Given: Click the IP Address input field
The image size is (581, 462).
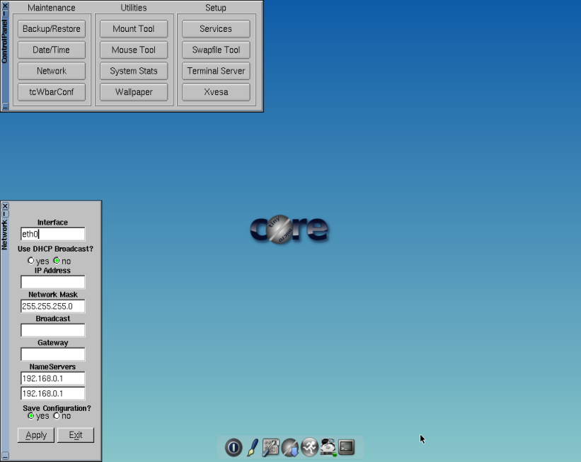Looking at the screenshot, I should click(x=52, y=282).
